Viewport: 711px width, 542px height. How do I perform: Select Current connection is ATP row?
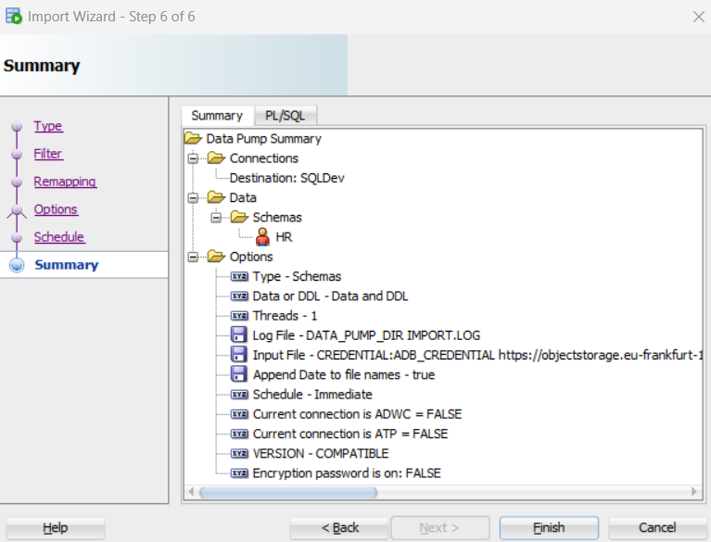click(350, 434)
